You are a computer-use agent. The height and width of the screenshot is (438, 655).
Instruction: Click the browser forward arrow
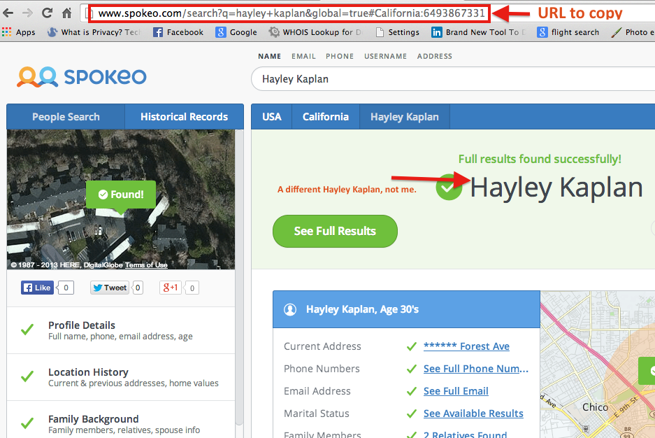tap(27, 13)
